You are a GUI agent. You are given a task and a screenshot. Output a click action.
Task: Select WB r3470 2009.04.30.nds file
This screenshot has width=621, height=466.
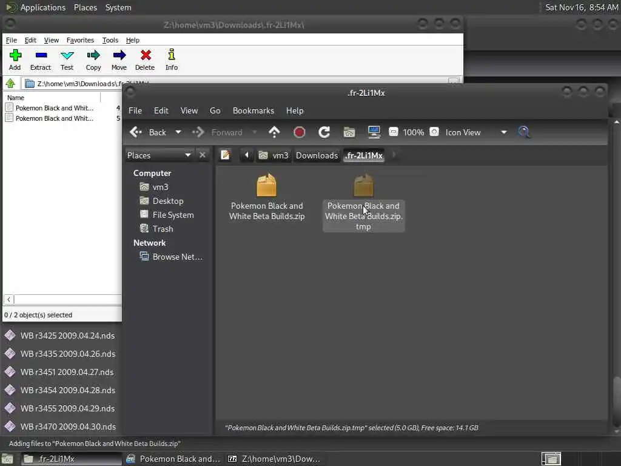(x=60, y=427)
